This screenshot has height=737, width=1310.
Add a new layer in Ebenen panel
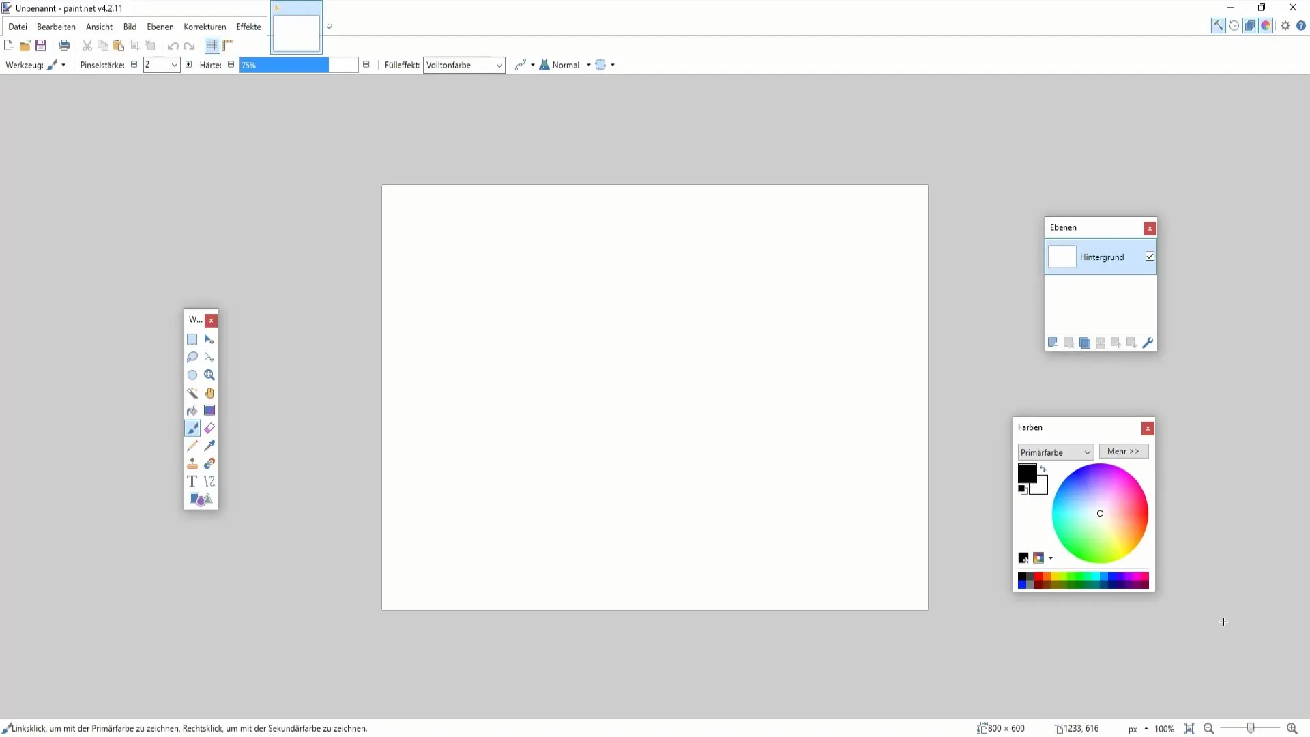pos(1053,343)
